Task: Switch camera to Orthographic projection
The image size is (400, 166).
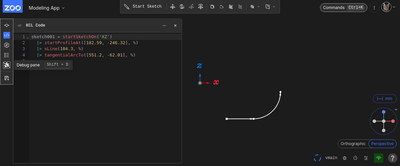Action: (353, 144)
